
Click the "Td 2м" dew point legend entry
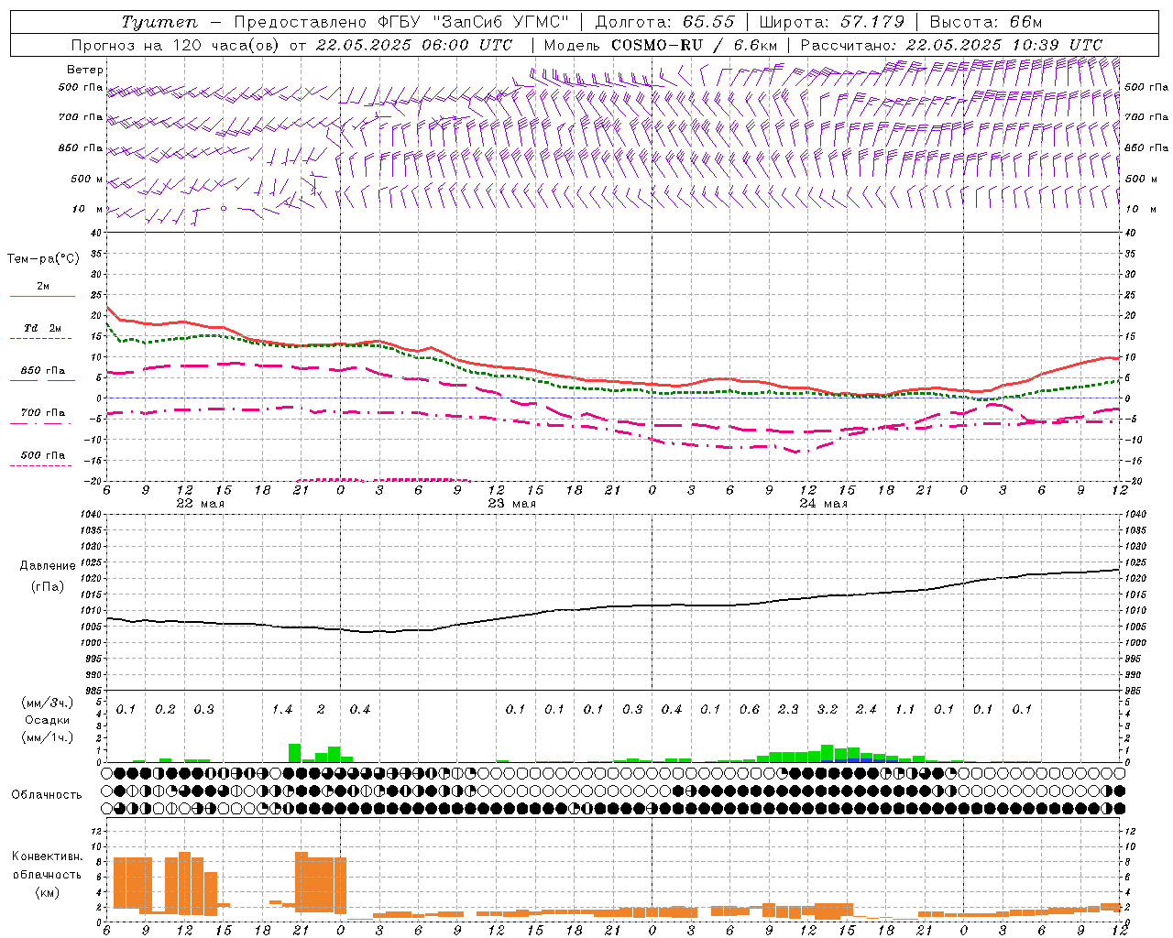coord(43,328)
